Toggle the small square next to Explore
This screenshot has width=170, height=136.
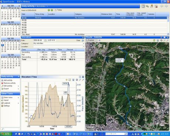(x=99, y=40)
